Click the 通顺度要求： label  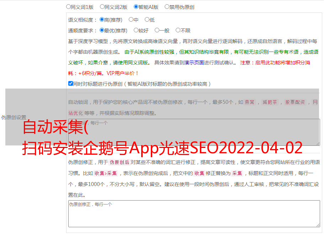click(x=83, y=31)
